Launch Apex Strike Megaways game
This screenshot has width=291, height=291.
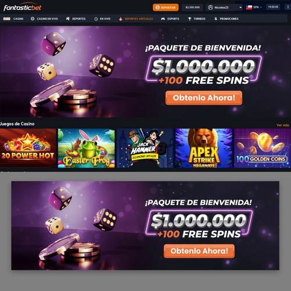[204, 148]
